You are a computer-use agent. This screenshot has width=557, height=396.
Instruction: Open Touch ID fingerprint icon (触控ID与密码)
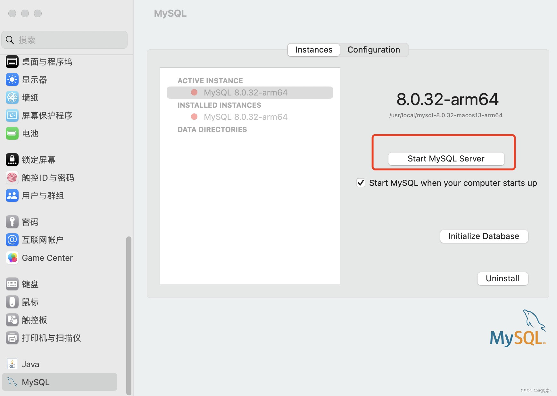tap(12, 178)
